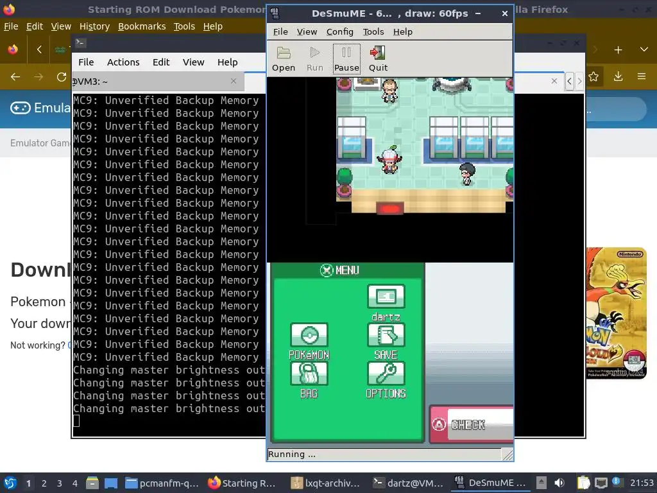657x493 pixels.
Task: Click terminal tab bar left scroll arrow
Action: click(569, 81)
